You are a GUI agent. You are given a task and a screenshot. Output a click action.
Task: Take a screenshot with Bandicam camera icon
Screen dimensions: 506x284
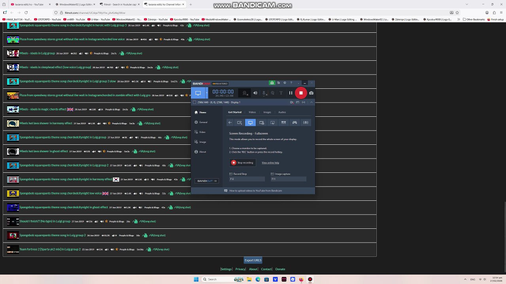311,93
